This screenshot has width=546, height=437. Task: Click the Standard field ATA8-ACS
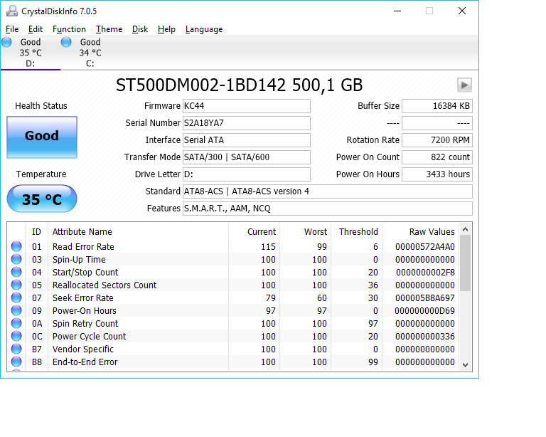tap(328, 191)
